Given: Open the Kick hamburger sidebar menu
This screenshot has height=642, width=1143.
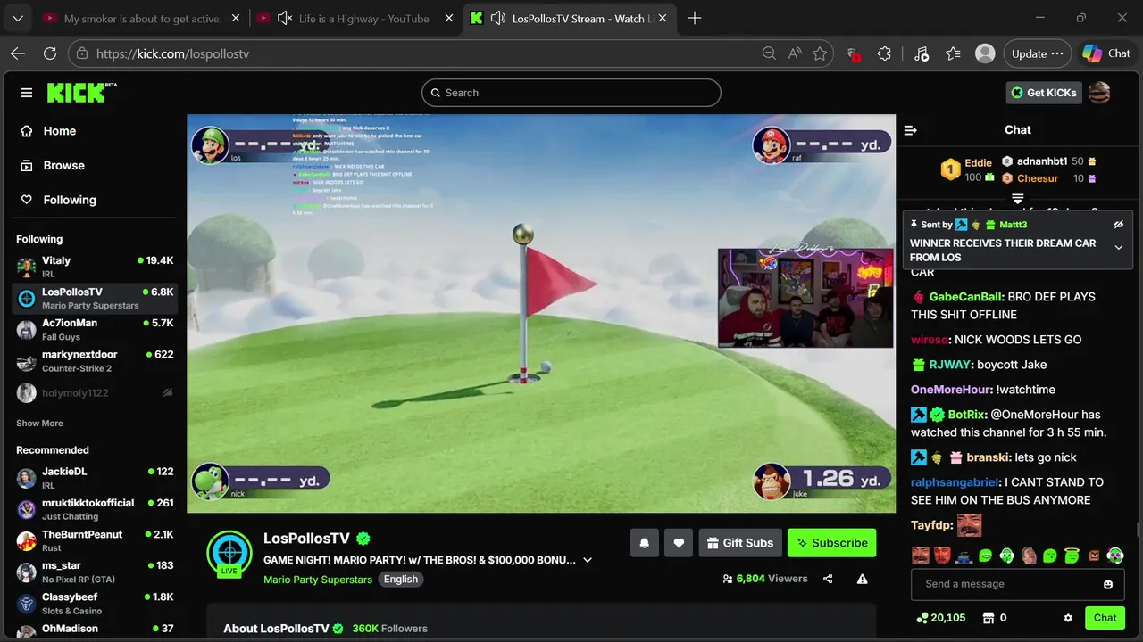Looking at the screenshot, I should click(x=27, y=93).
